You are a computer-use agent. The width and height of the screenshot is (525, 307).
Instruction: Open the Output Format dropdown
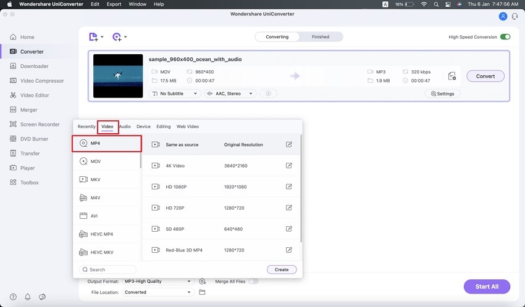(157, 281)
